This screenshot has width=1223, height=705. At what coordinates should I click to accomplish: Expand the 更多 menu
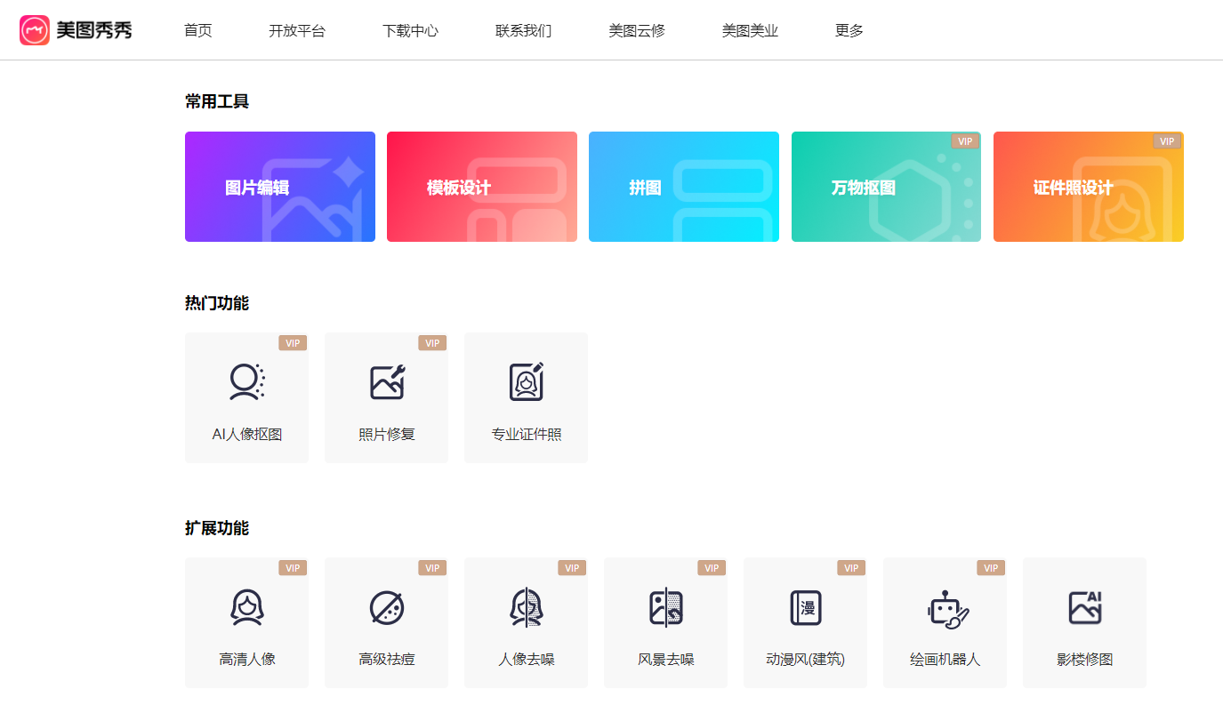pos(849,30)
